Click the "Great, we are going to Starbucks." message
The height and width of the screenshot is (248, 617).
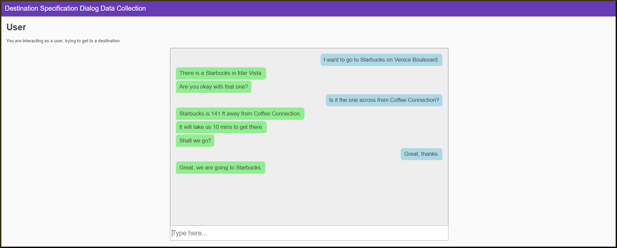[x=221, y=168]
